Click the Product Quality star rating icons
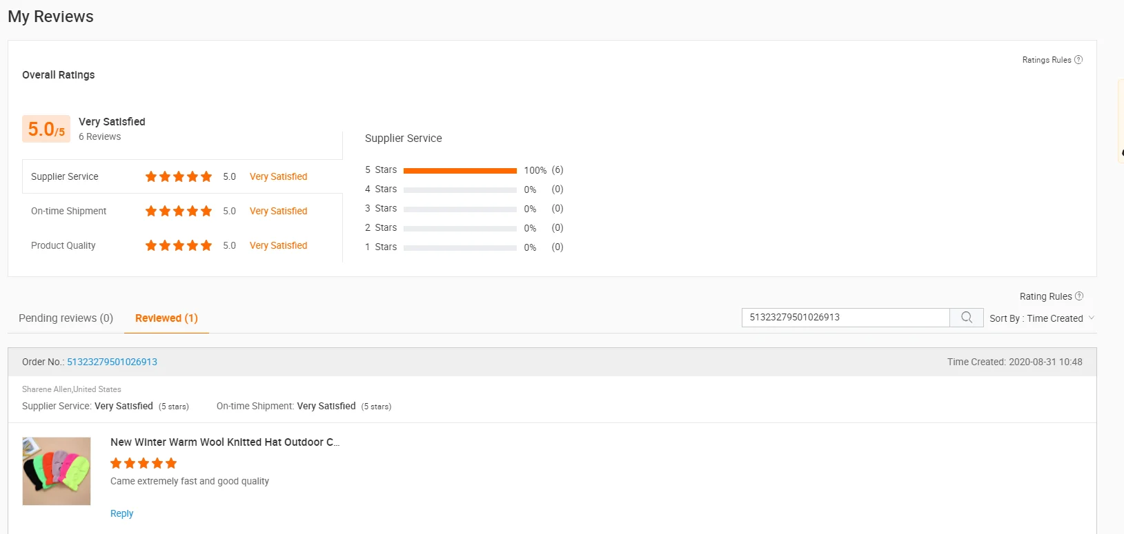 pos(179,246)
